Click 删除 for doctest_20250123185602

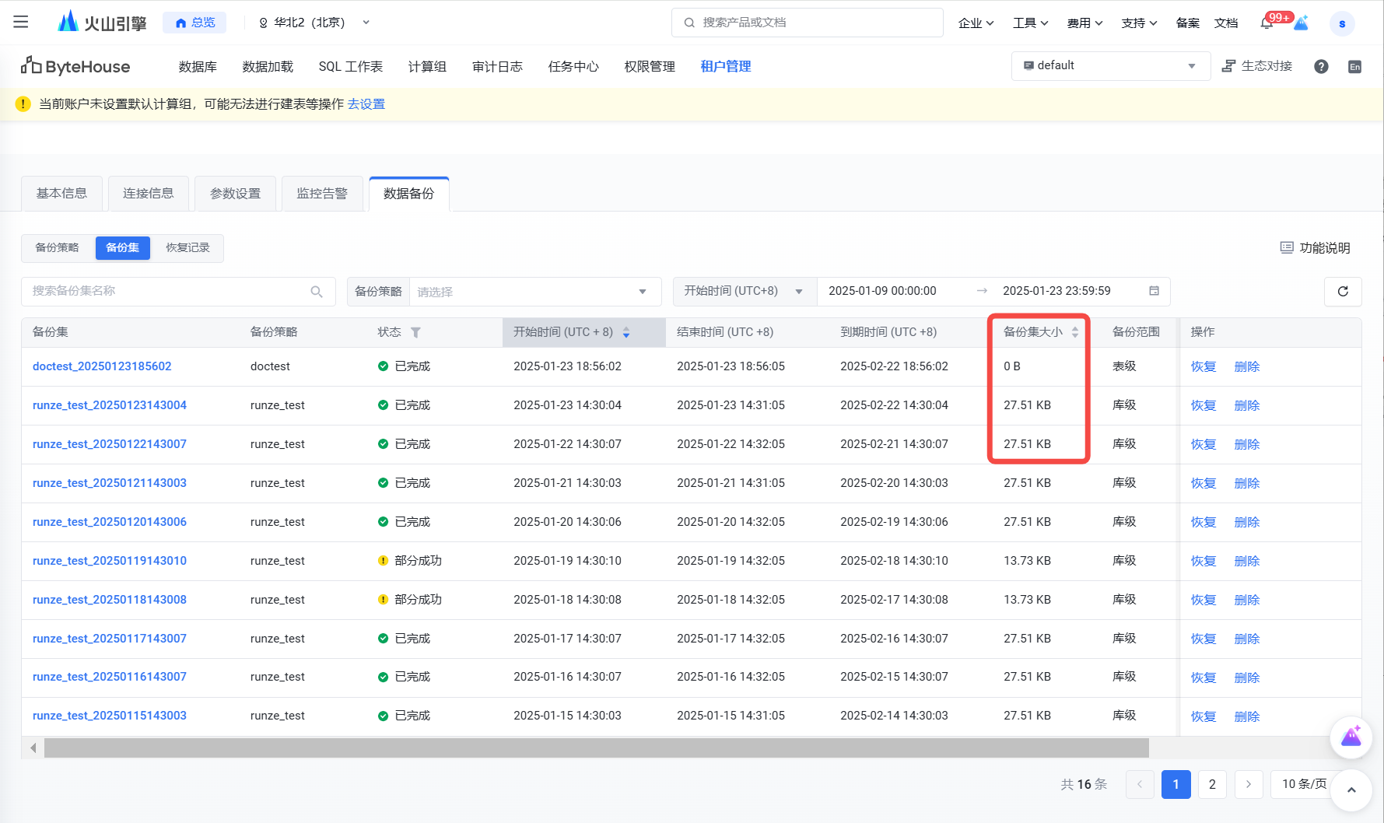tap(1247, 366)
